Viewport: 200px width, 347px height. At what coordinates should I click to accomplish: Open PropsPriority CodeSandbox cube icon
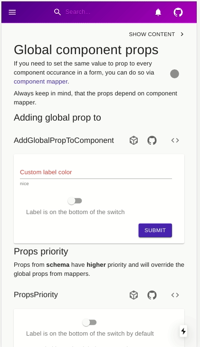133,295
